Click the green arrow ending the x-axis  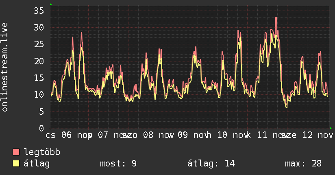click(x=331, y=128)
